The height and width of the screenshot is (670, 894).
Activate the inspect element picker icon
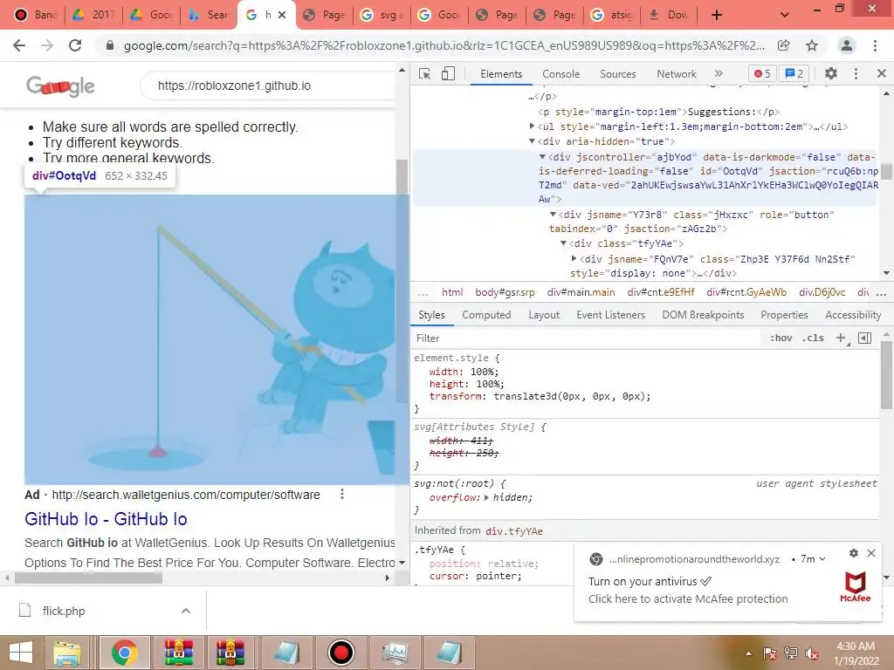coord(424,73)
